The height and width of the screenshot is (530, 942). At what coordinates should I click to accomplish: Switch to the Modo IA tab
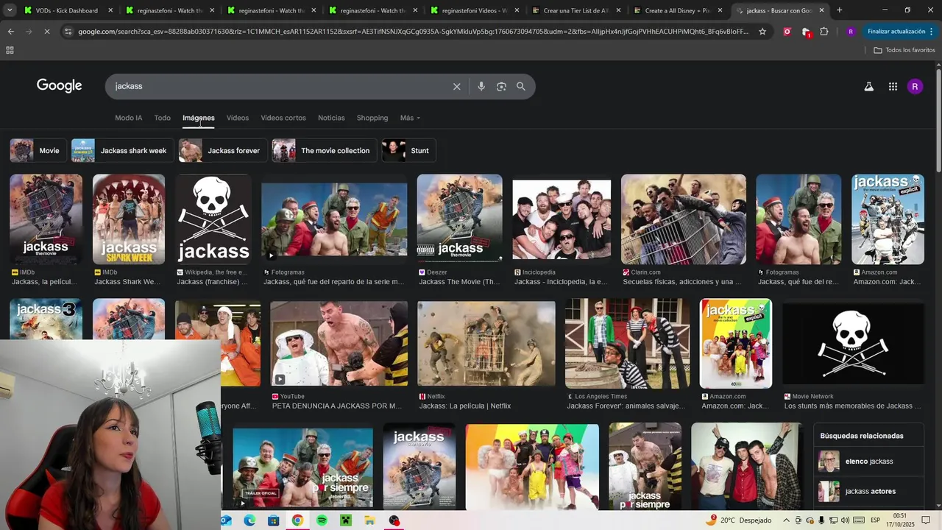129,118
